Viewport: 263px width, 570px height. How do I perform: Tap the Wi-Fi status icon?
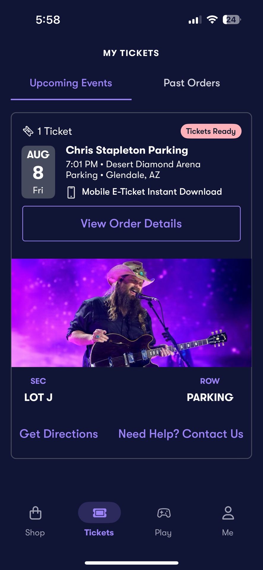(212, 20)
